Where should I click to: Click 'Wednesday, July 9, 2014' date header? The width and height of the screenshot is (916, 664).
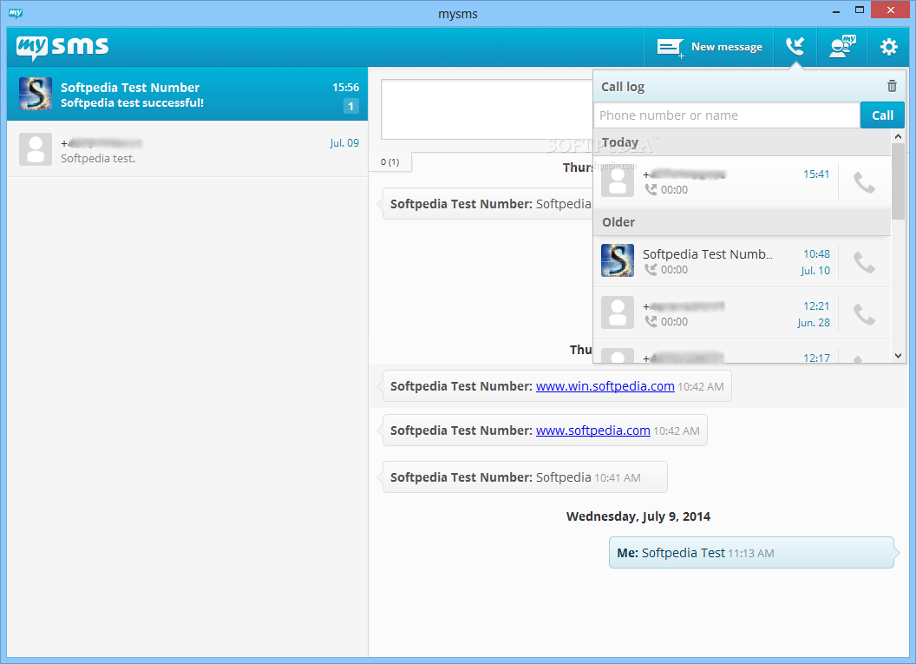point(638,516)
